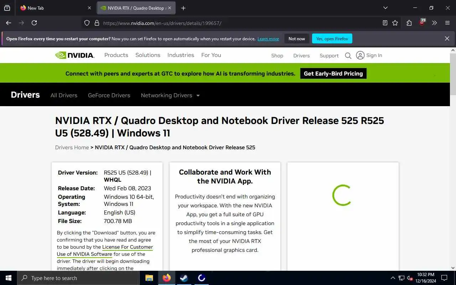This screenshot has height=285, width=456.
Task: Open tracking protection shield icon
Action: [87, 23]
